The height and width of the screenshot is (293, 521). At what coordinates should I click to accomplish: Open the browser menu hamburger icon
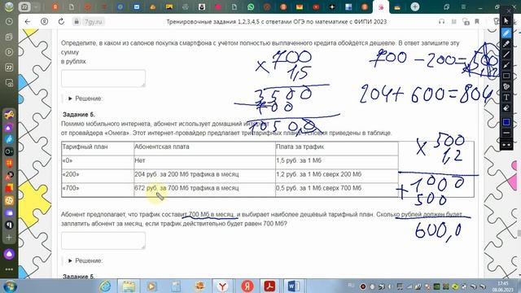click(463, 7)
